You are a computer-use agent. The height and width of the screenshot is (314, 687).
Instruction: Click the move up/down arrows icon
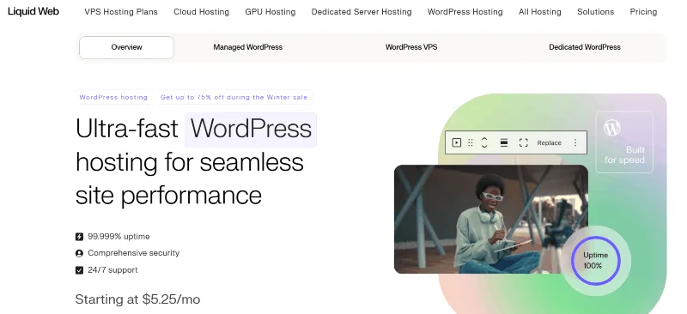pos(484,142)
